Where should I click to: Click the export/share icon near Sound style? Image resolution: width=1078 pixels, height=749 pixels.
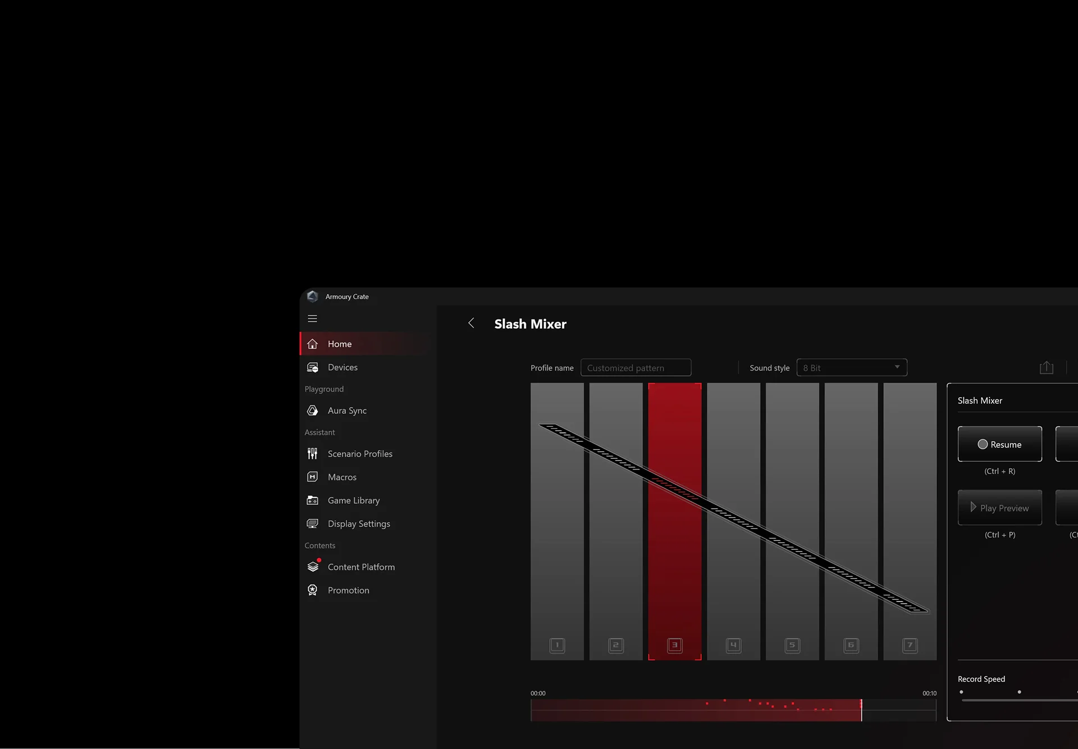(x=1046, y=367)
